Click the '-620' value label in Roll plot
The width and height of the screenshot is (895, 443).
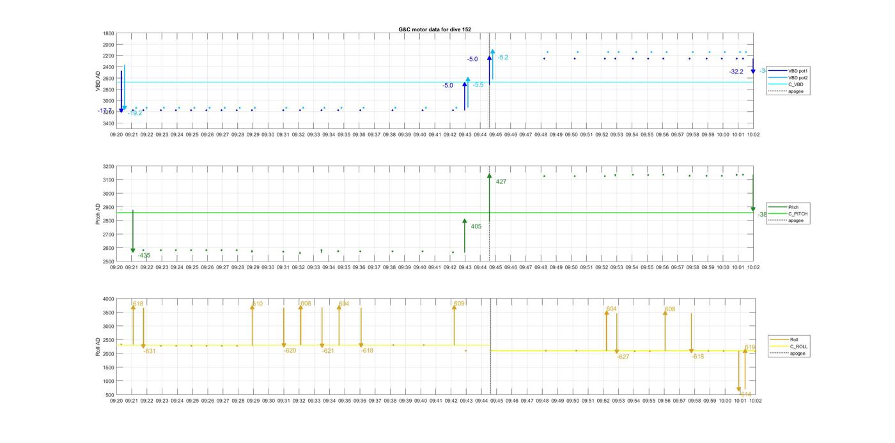coord(290,351)
